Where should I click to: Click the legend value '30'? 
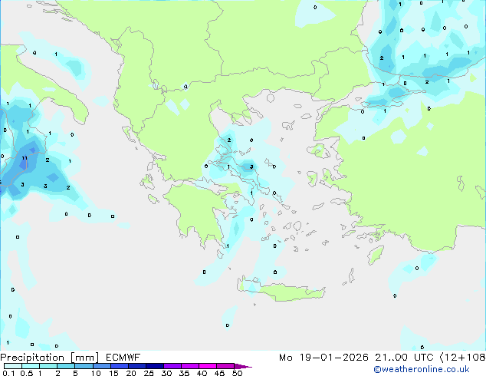(x=167, y=373)
